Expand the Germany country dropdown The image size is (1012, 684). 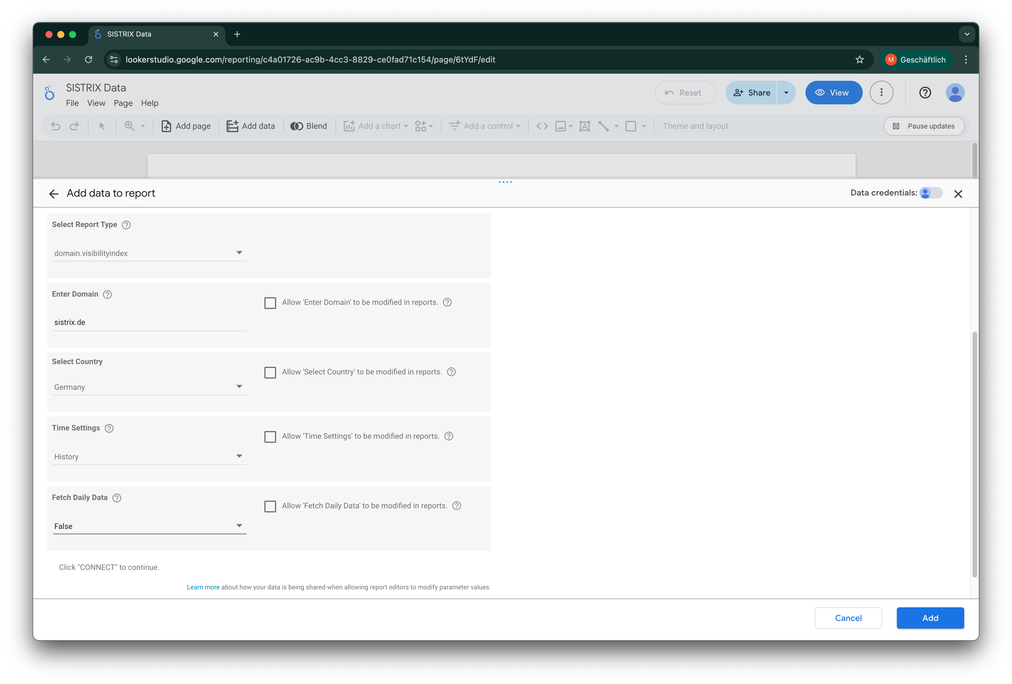coord(149,387)
